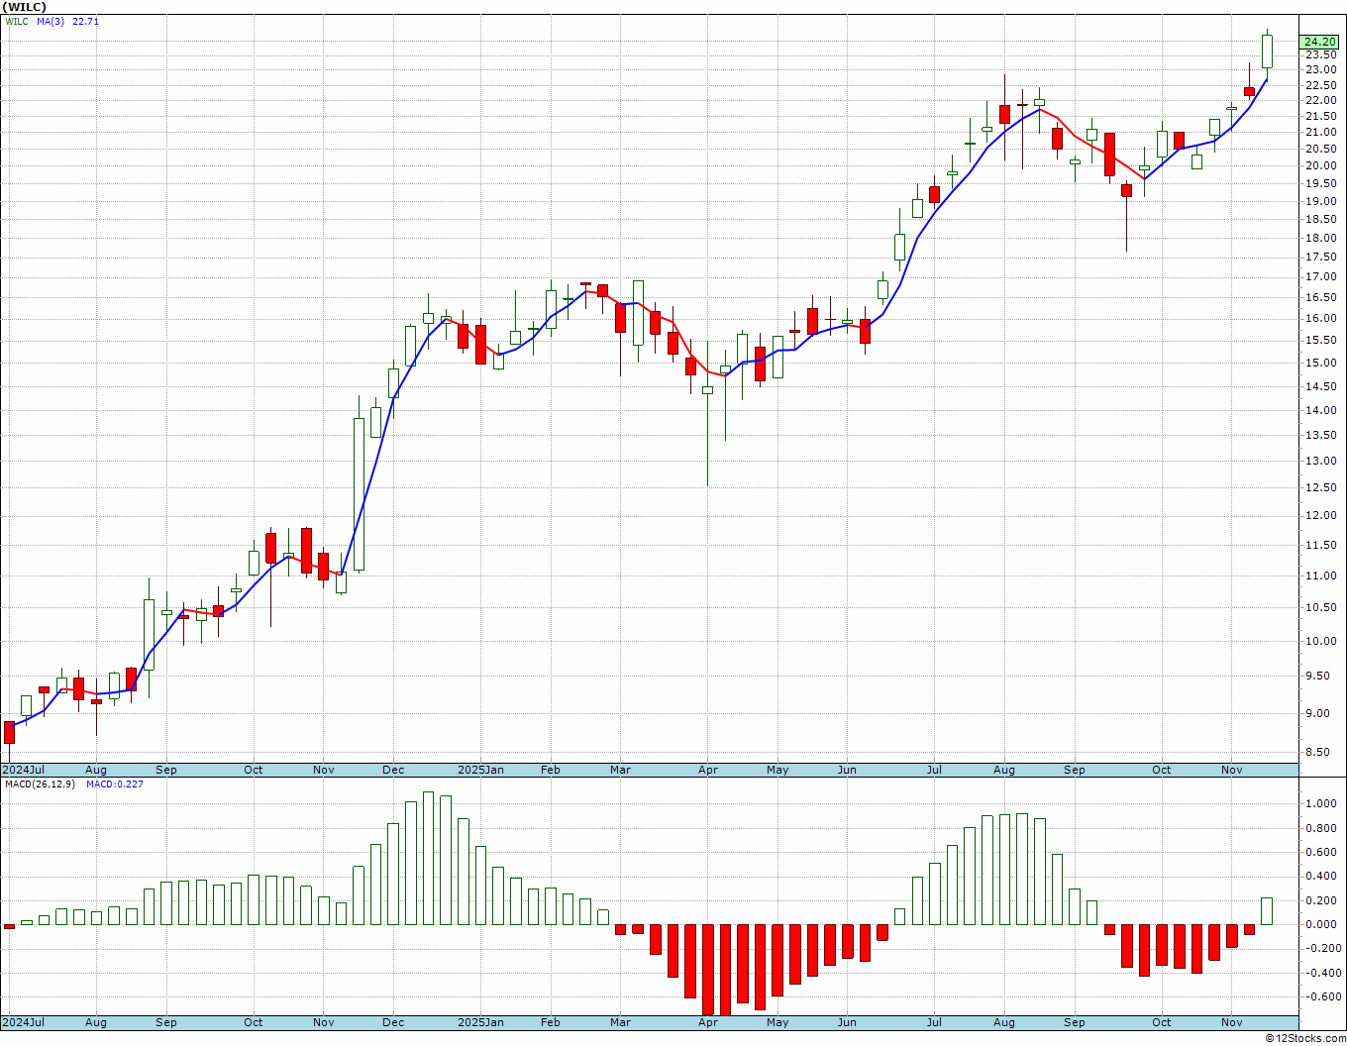Select the 22.71 moving average value
1347x1046 pixels.
tap(86, 21)
